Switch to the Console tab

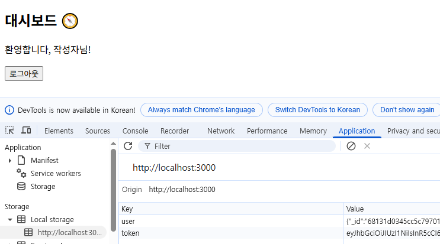135,131
